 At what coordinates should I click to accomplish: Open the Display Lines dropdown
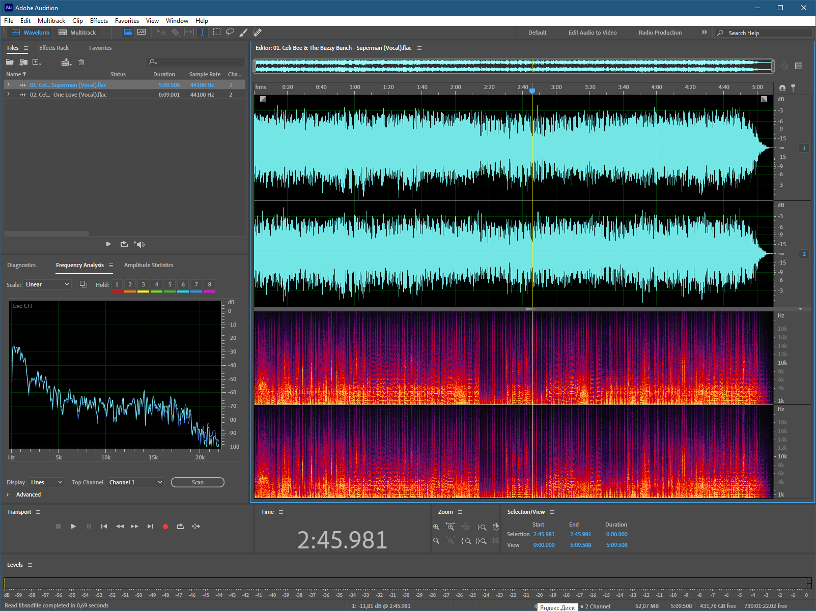click(46, 482)
